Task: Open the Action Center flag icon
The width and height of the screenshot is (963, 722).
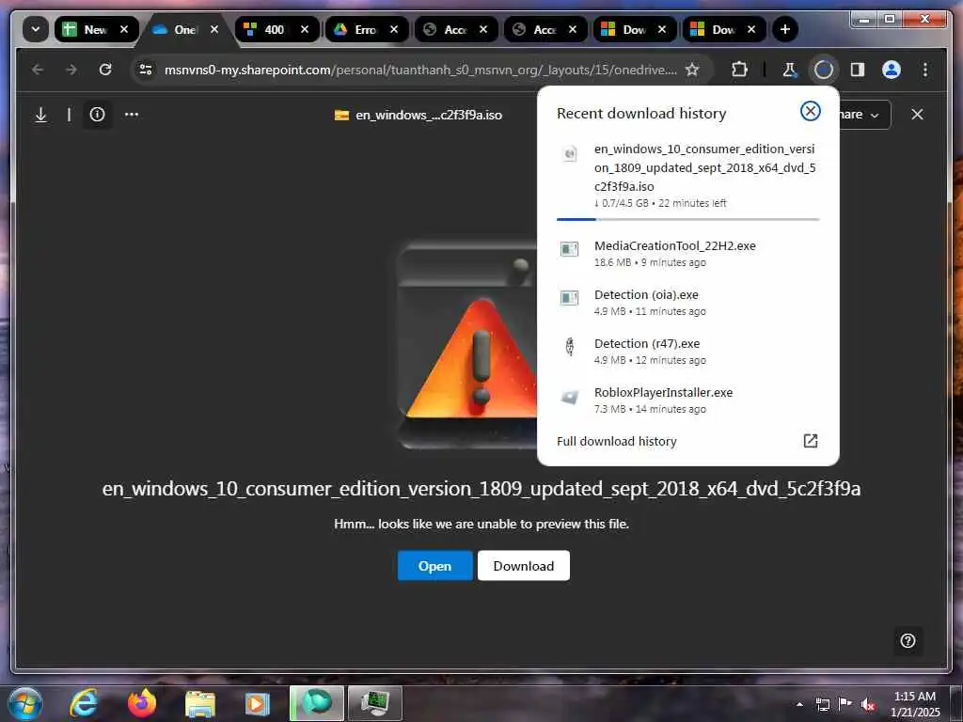Action: tap(845, 704)
